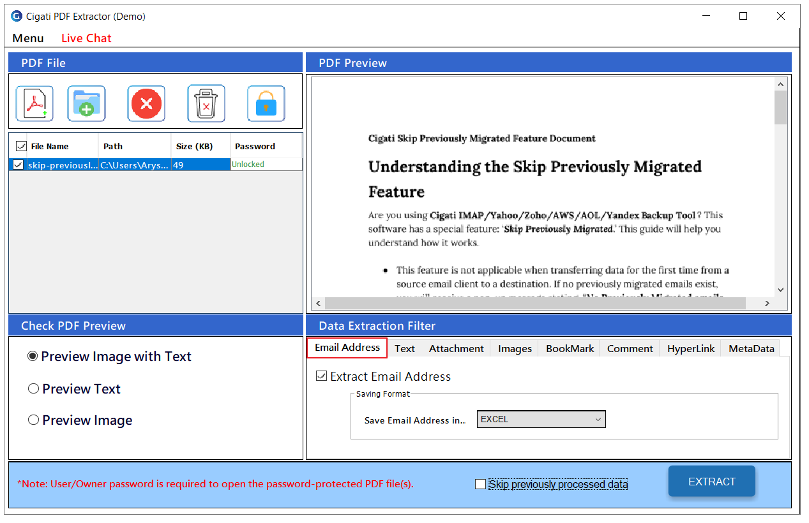Open the Save Email Address in dropdown
This screenshot has height=523, width=809.
pos(541,419)
